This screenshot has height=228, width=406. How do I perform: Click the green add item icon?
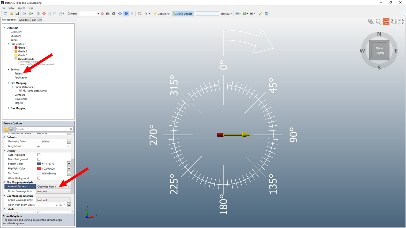coord(30,14)
